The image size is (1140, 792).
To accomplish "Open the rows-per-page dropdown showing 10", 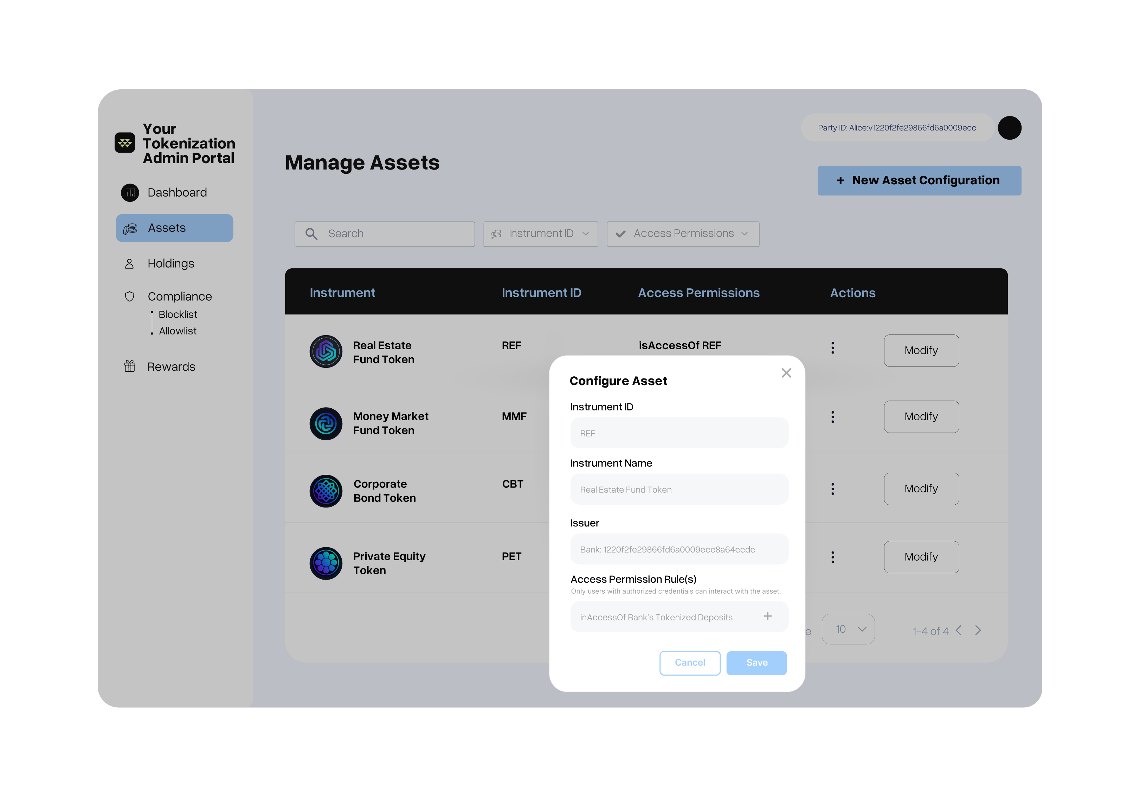I will [x=848, y=629].
